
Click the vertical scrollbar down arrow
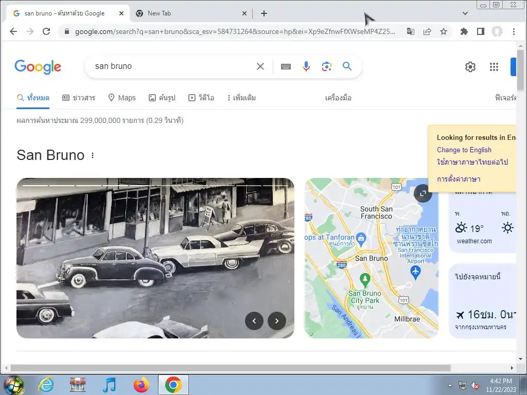pyautogui.click(x=520, y=358)
